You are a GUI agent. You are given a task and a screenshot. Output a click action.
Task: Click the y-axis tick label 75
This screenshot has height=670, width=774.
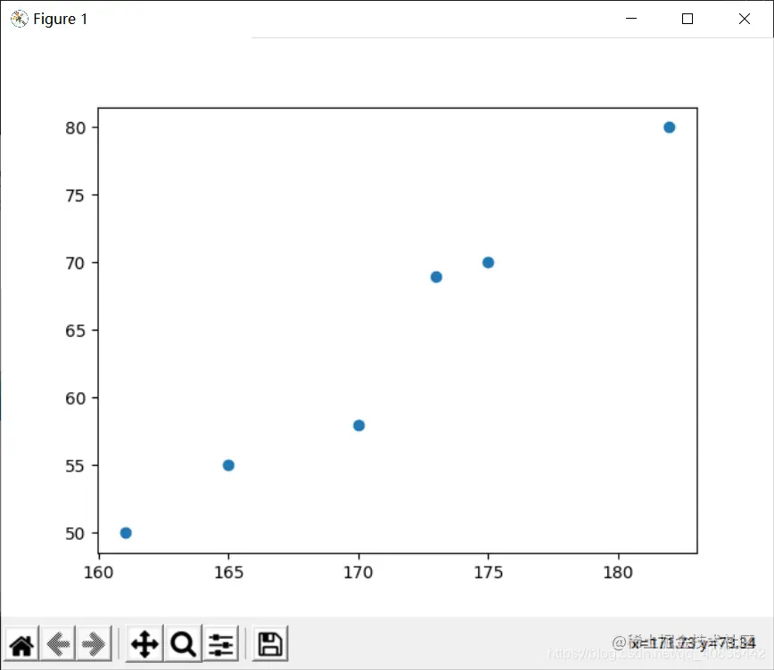point(75,195)
